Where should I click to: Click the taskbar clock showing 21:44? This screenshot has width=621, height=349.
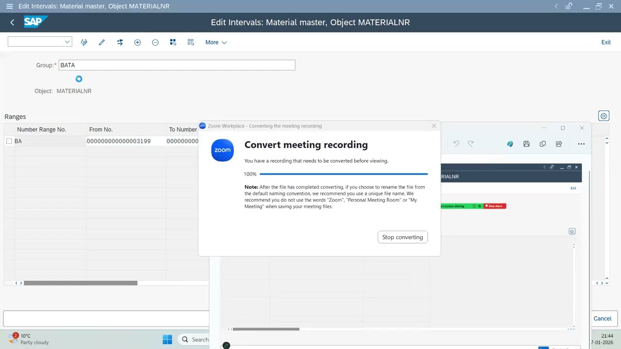click(x=607, y=336)
